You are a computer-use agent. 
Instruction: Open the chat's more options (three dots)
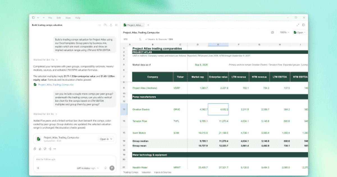click(99, 25)
